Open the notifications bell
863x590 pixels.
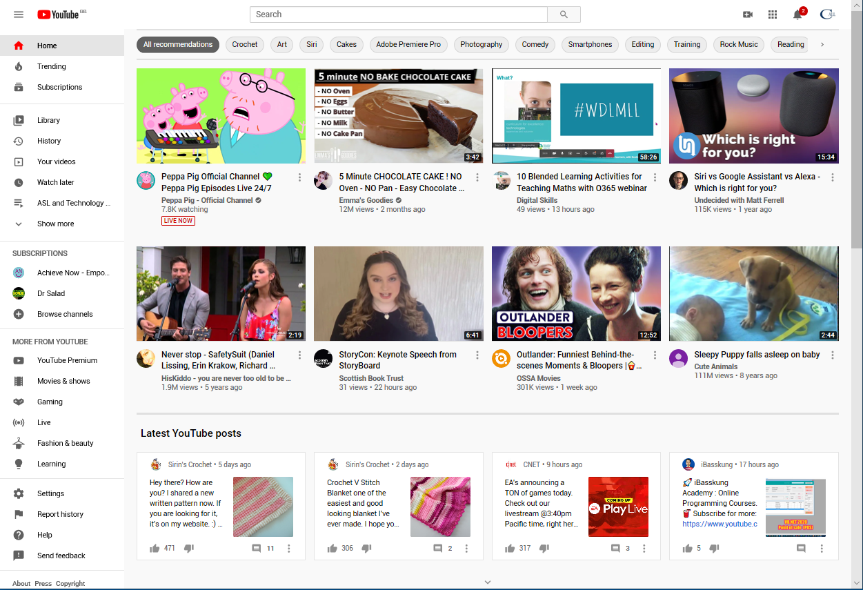tap(798, 14)
